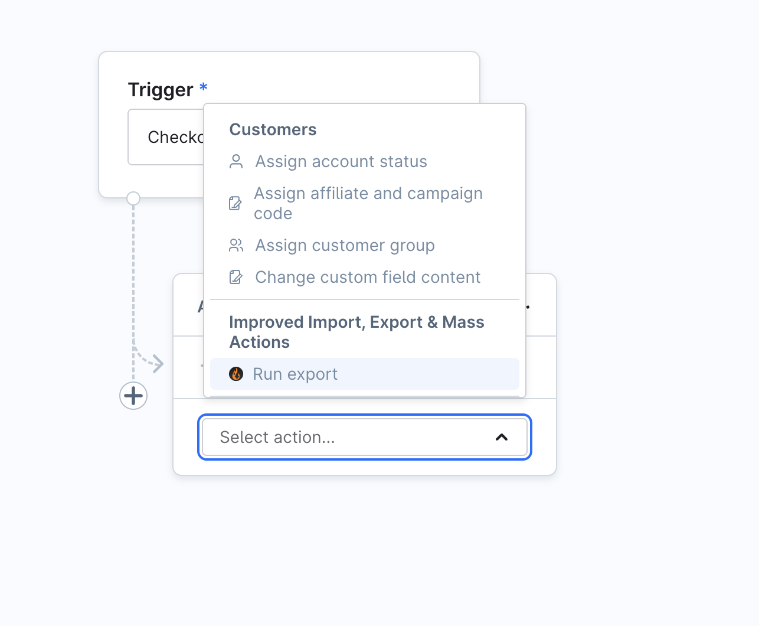Choose Run export under Improved Import Export
759x626 pixels.
[295, 374]
